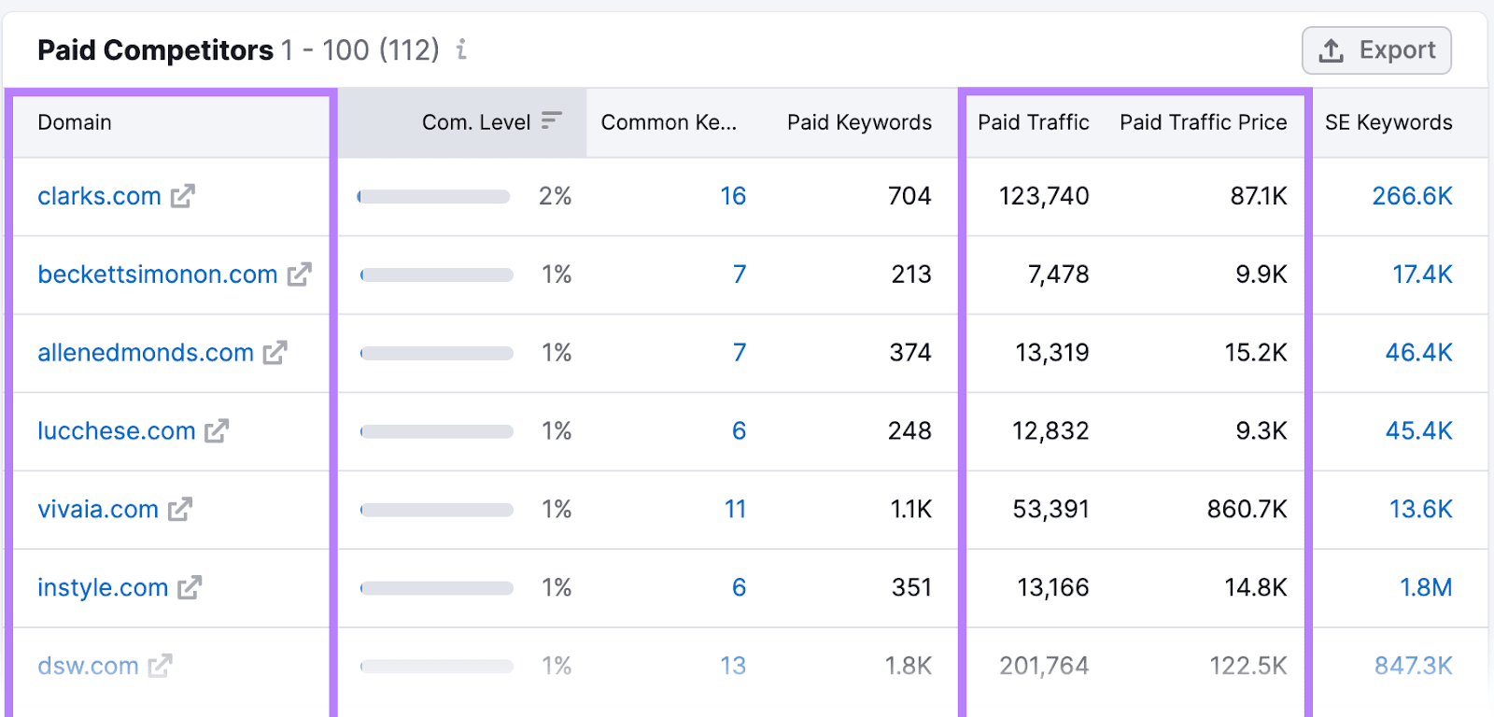Select the 860.7K paid traffic price
Image resolution: width=1494 pixels, height=717 pixels.
coord(1247,510)
